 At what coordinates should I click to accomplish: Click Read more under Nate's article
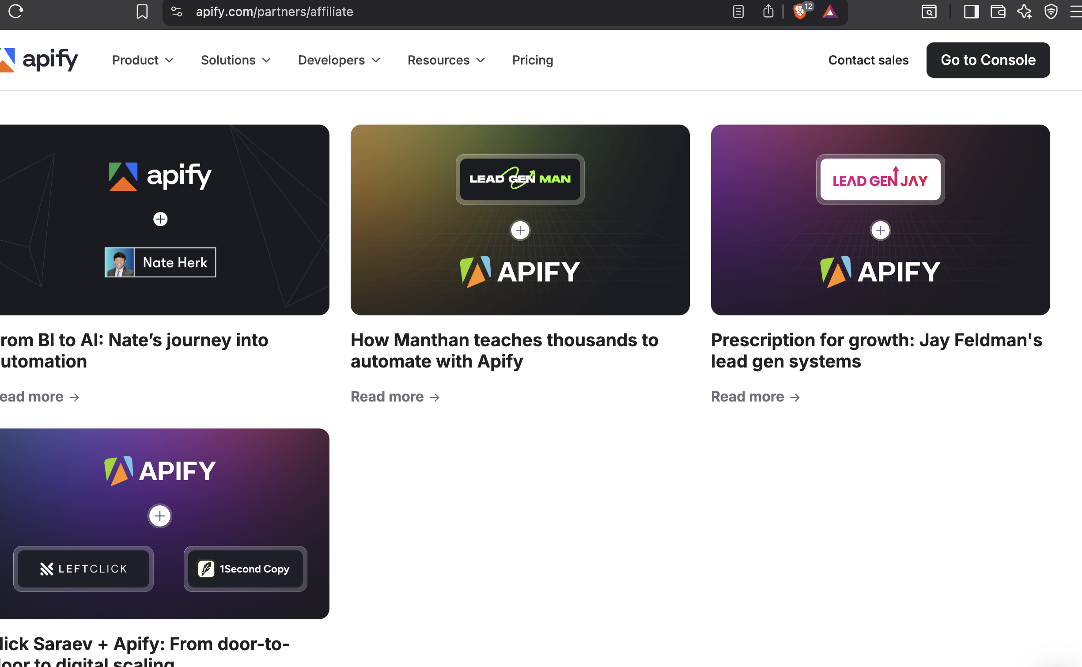(x=40, y=397)
